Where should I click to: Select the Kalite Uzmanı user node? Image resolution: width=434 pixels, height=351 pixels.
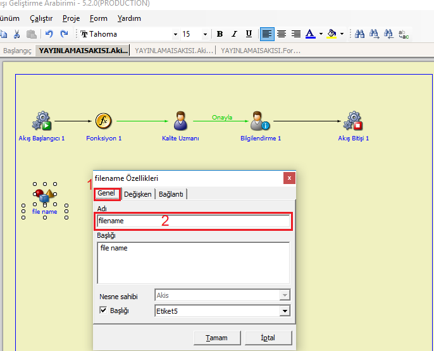click(180, 121)
